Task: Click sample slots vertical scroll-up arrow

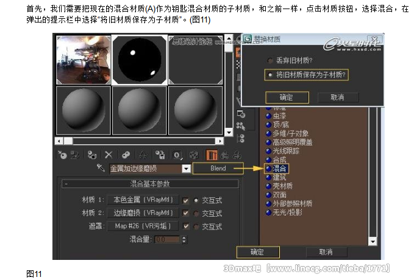Action: (229, 38)
